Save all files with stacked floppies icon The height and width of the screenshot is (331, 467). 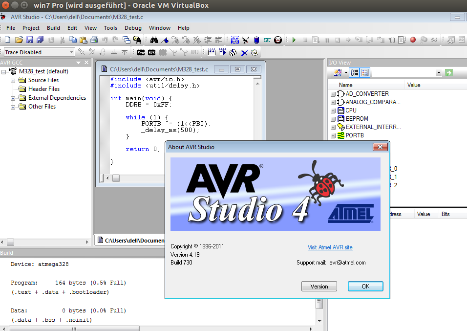40,40
